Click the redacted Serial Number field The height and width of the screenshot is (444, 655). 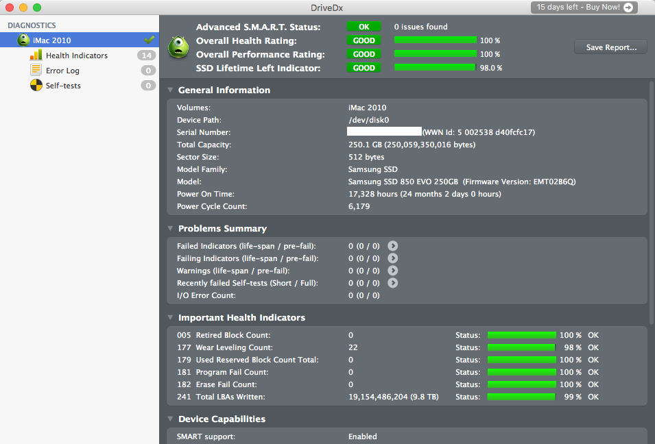click(384, 132)
